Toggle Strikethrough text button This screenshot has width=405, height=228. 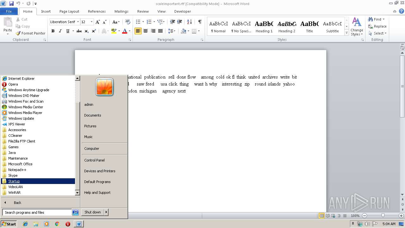pyautogui.click(x=79, y=31)
